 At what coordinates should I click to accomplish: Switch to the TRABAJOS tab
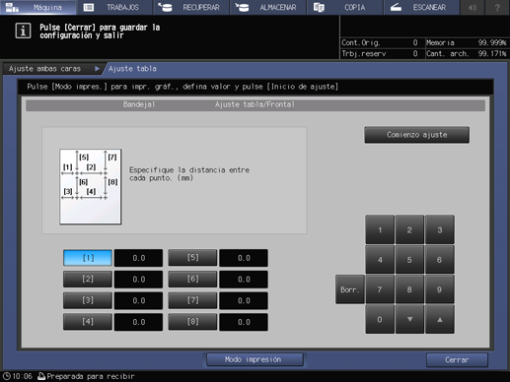(x=114, y=7)
